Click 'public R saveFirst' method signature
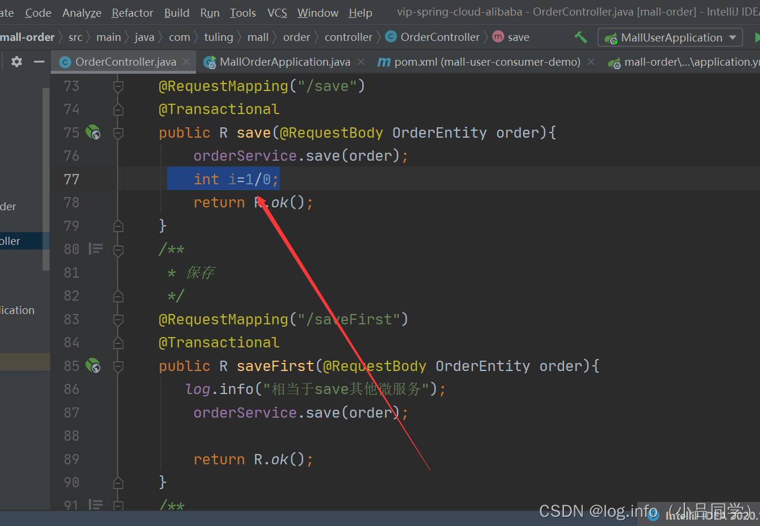This screenshot has width=760, height=526. coord(236,366)
